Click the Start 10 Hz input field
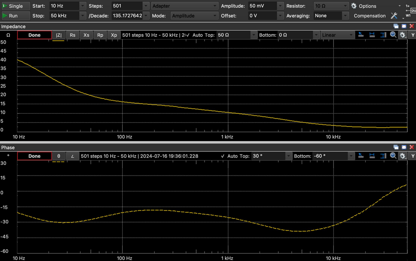Screen dimensions: 416x261 coord(64,6)
